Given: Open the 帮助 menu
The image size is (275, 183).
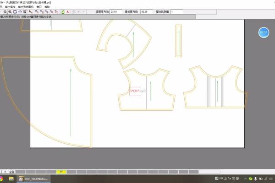Looking at the screenshot, I should click(47, 7).
